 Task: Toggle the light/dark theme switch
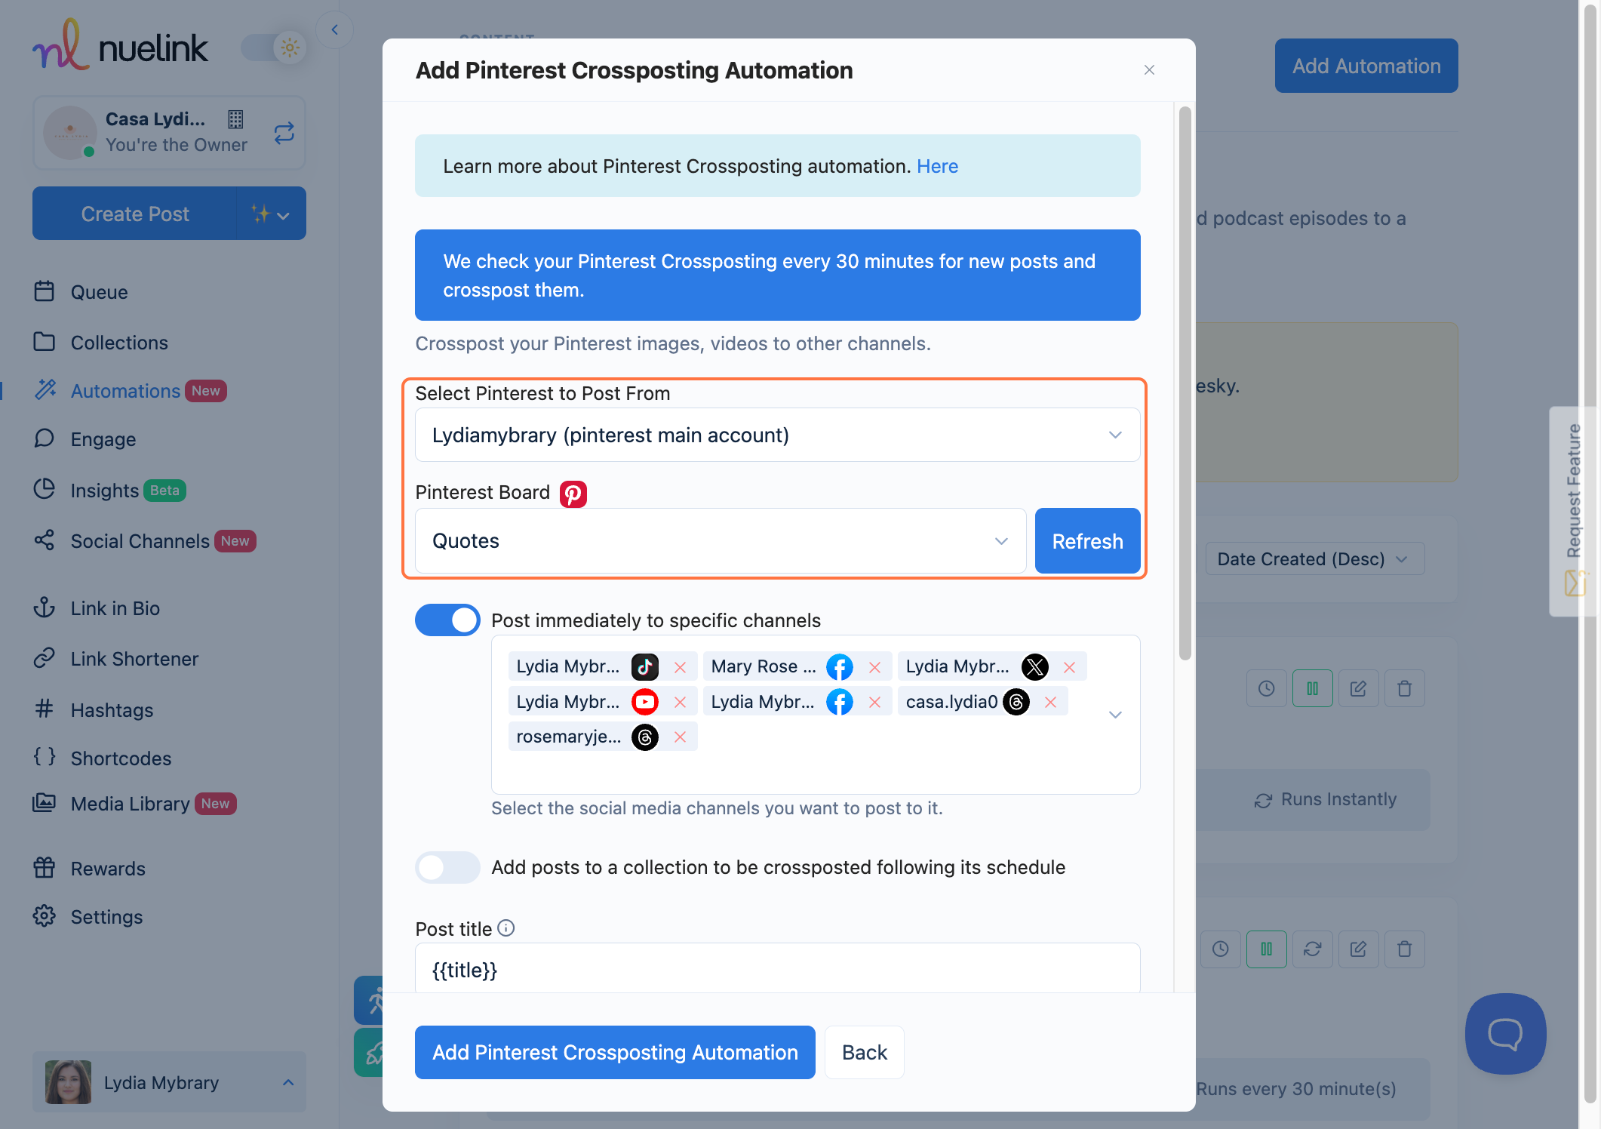274,48
